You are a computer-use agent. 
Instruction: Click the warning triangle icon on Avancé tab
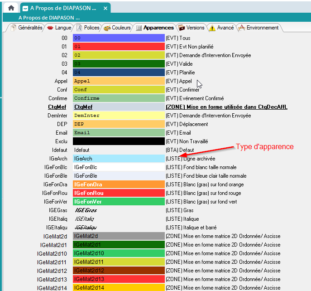point(212,28)
